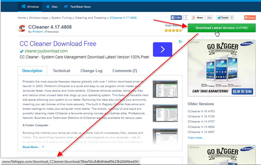Click the Download Latest Version button

tap(222, 28)
